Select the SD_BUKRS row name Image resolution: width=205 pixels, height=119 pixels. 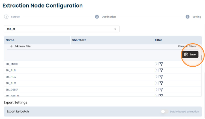pyautogui.click(x=12, y=64)
